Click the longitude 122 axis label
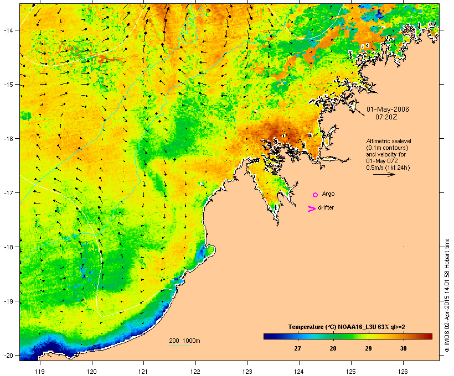This screenshot has height=376, width=454. pyautogui.click(x=195, y=372)
